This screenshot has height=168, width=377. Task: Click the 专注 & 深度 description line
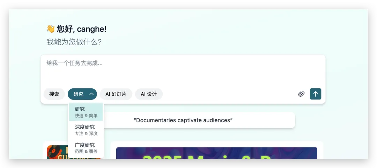coord(86,134)
